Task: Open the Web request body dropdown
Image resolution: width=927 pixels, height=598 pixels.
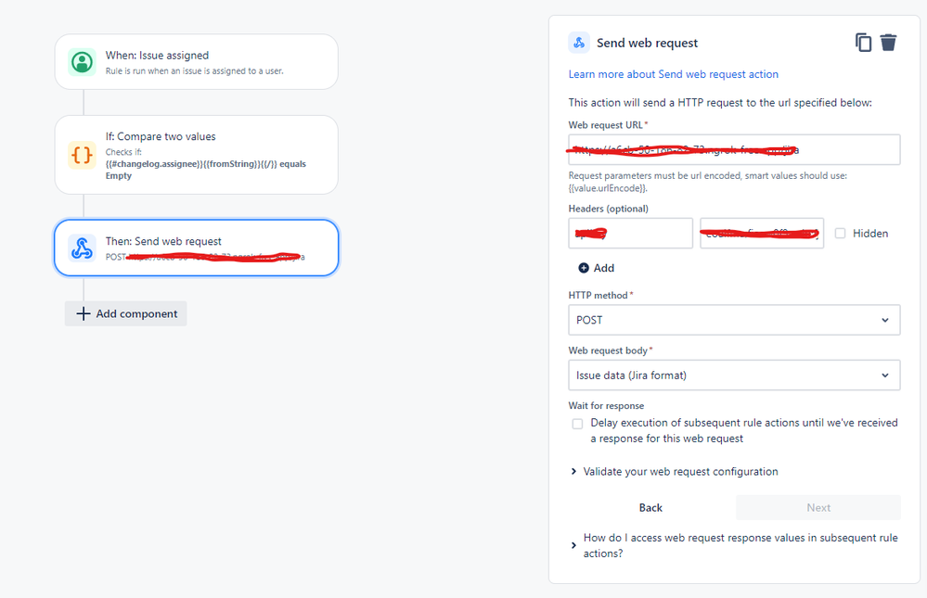Action: (734, 375)
